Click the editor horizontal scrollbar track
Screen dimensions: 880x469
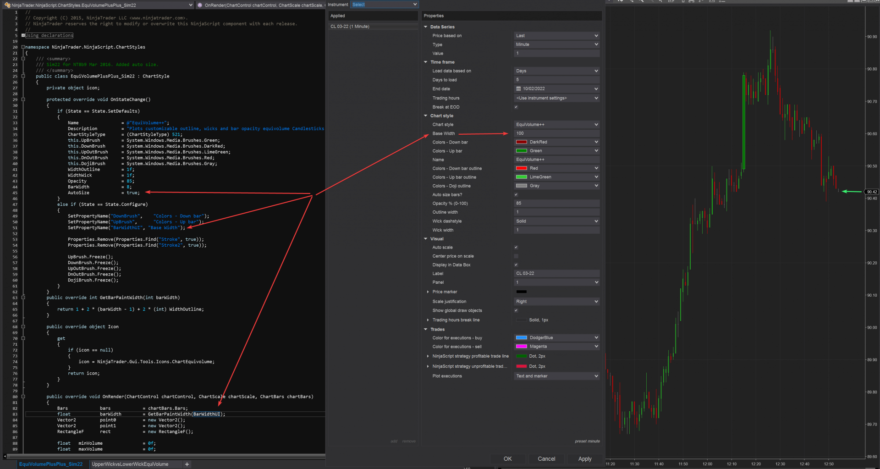(x=166, y=456)
